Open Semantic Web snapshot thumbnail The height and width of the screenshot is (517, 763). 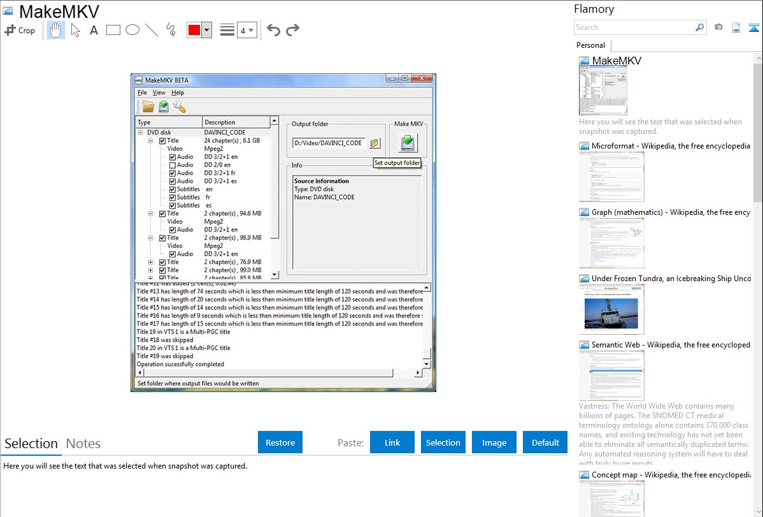[611, 375]
